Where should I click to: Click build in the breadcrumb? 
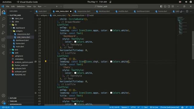[92, 15]
